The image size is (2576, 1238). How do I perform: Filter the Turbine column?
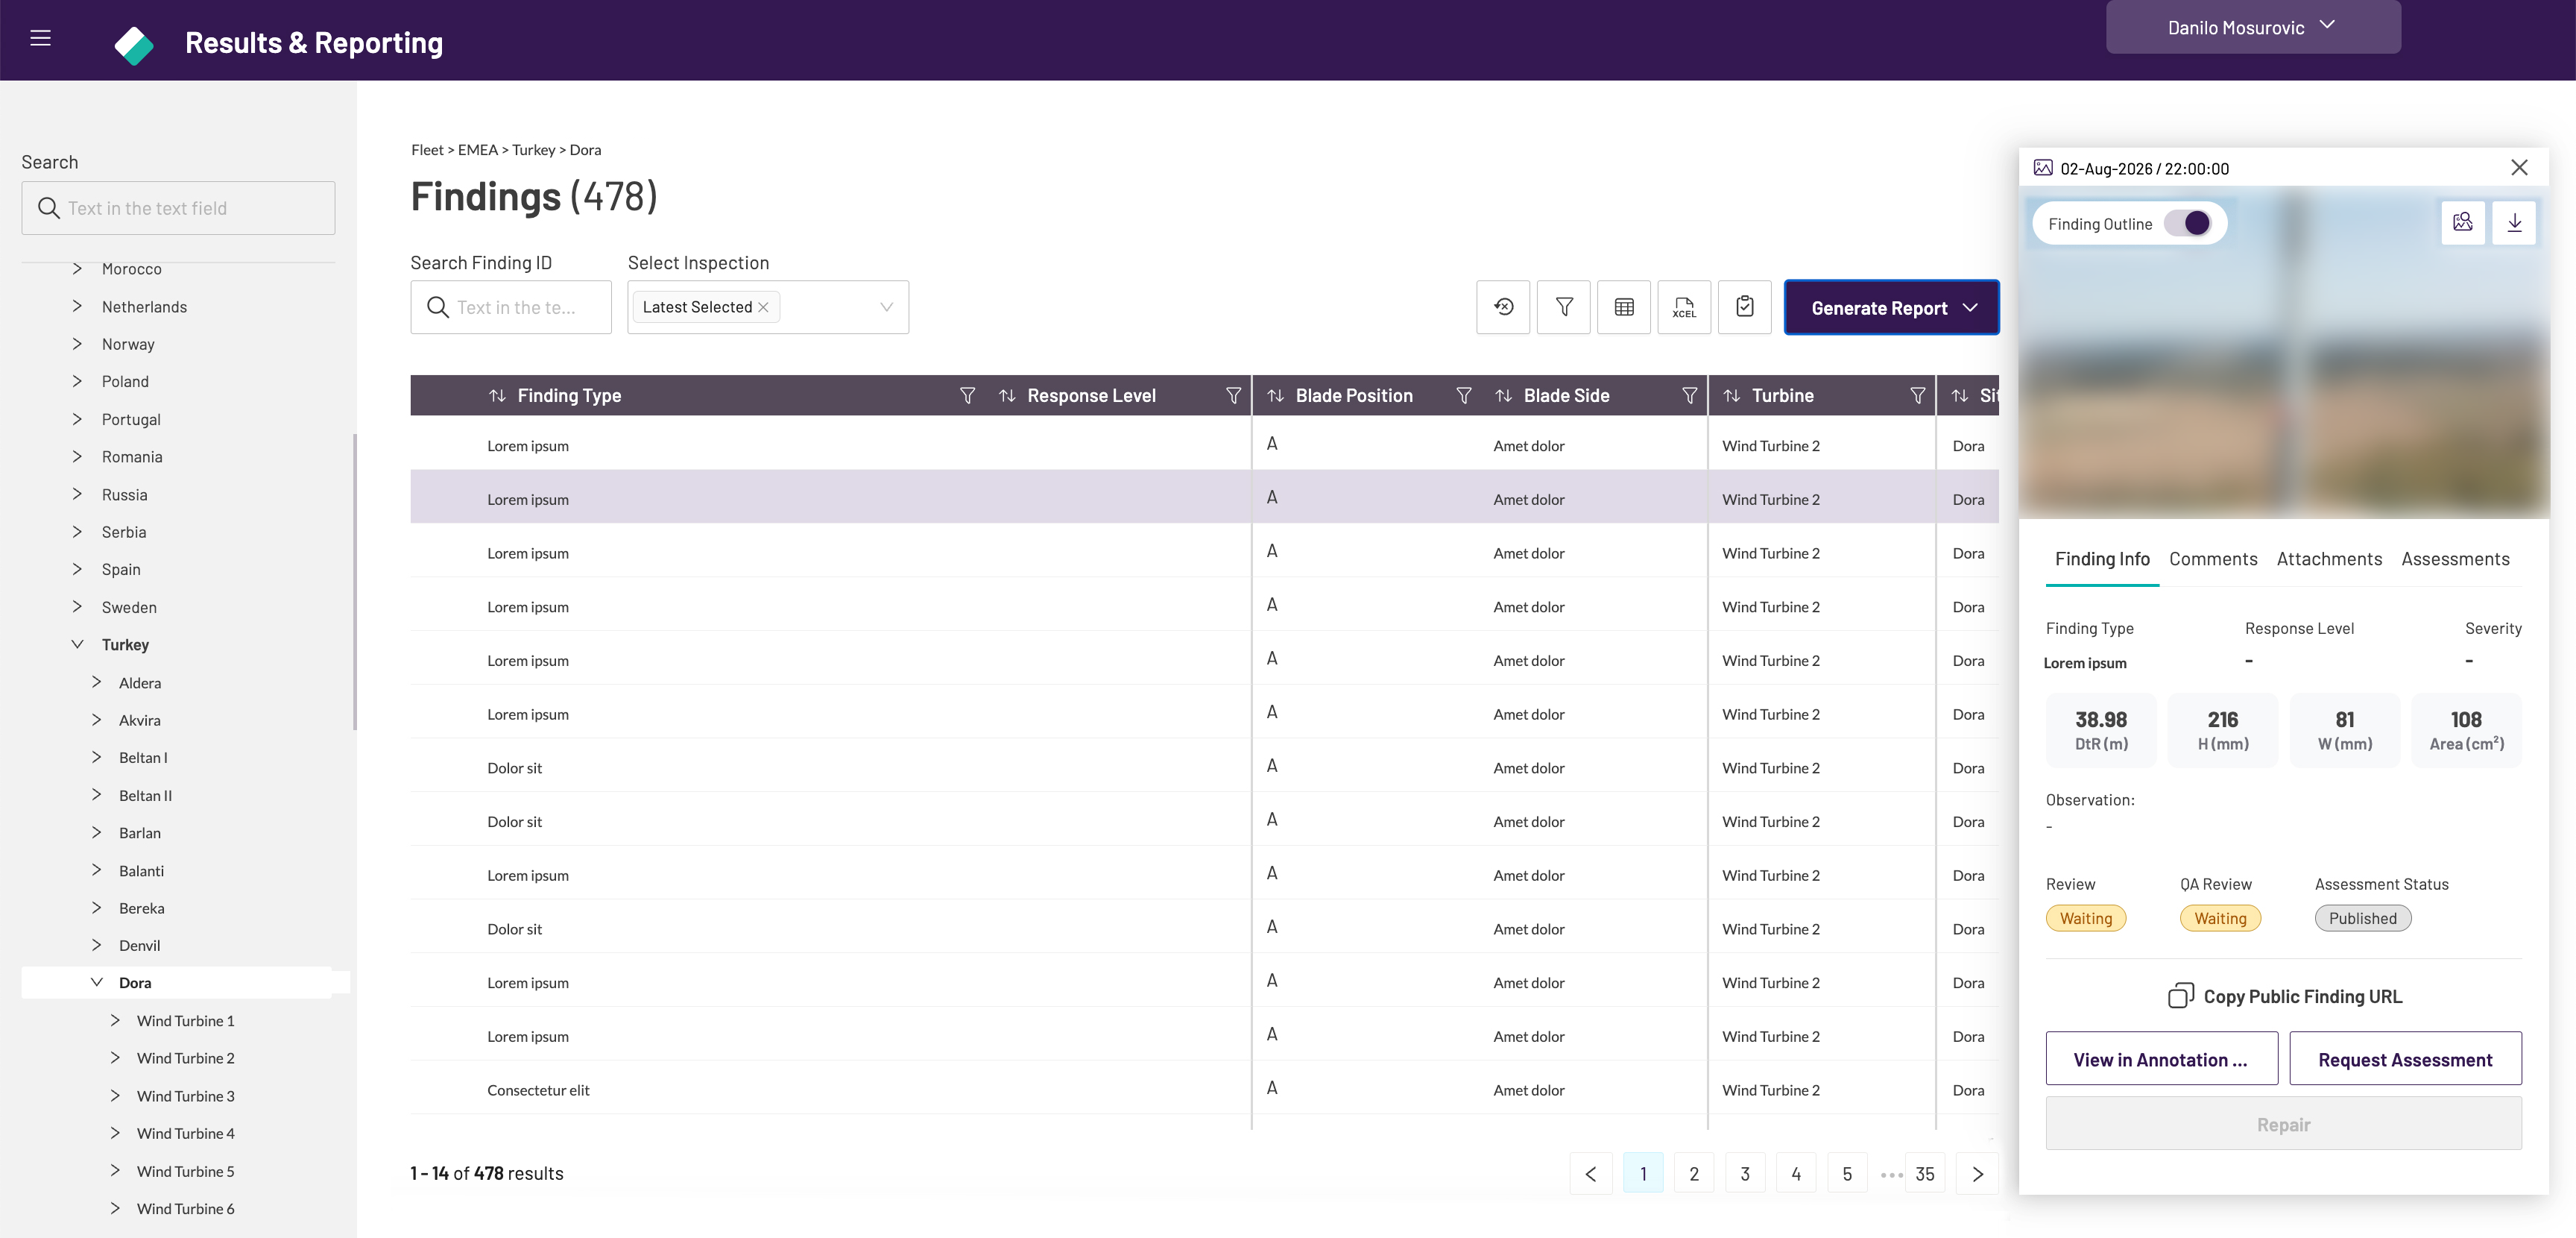1918,395
